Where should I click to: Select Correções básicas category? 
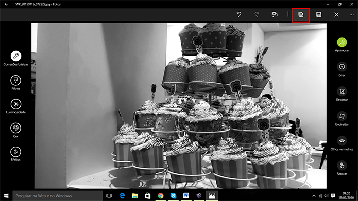click(16, 58)
